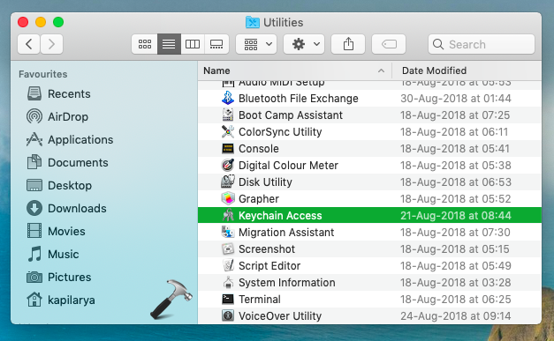Click the System Information icon

pyautogui.click(x=228, y=282)
